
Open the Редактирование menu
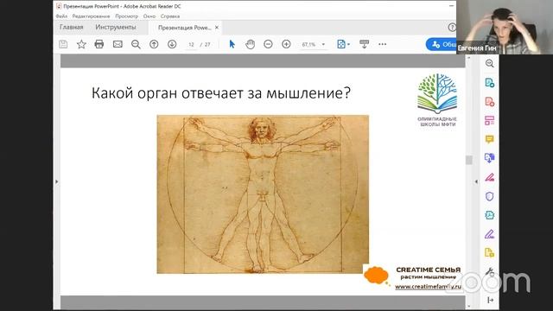pos(91,16)
